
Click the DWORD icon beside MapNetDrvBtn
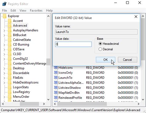(56, 92)
